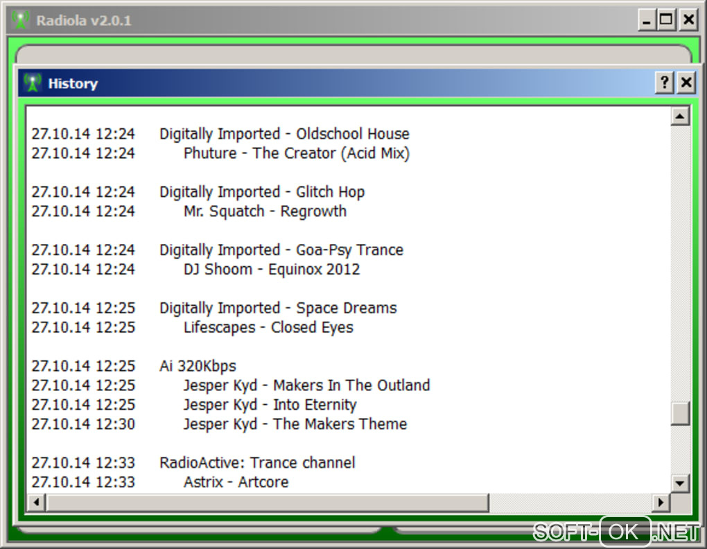Select 'Jesper Kyd - The Makers Theme' line
The image size is (707, 549).
(x=295, y=424)
